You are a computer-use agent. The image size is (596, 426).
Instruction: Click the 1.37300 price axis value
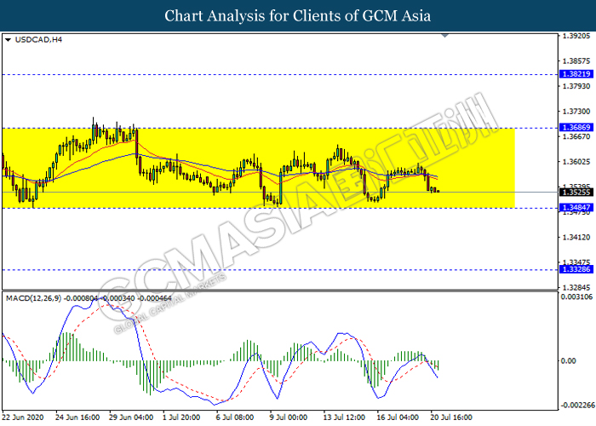pyautogui.click(x=576, y=112)
